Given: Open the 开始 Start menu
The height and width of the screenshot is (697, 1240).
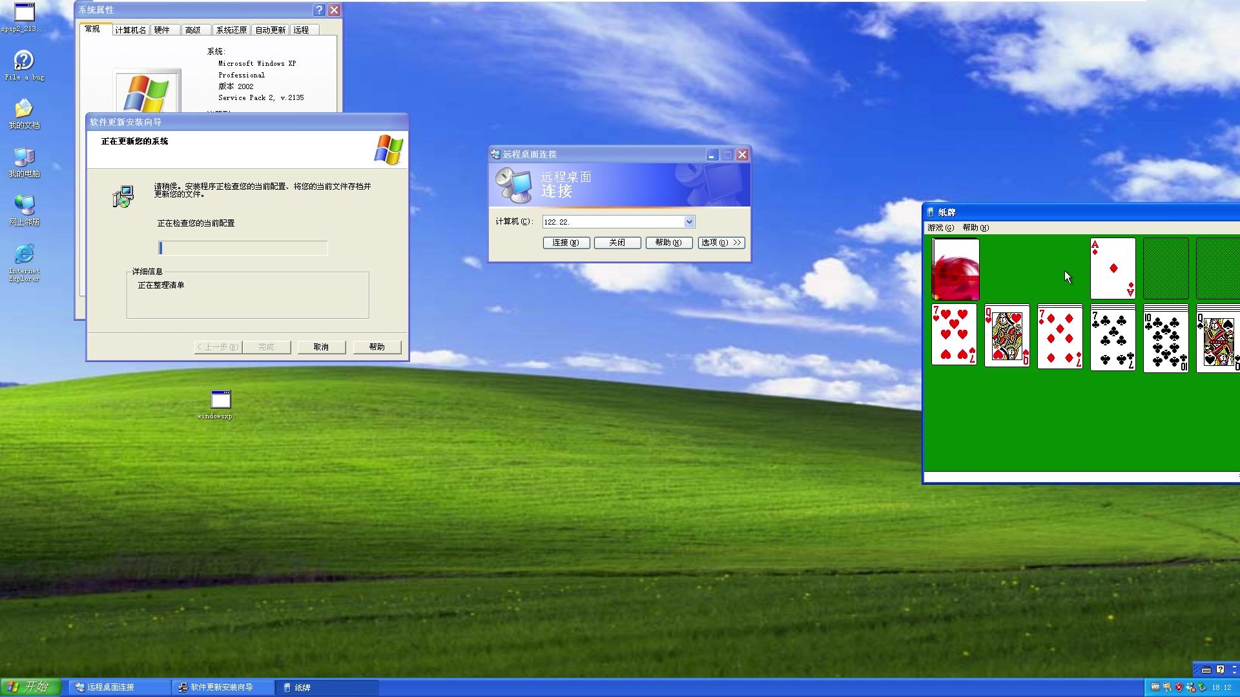Looking at the screenshot, I should pyautogui.click(x=30, y=687).
